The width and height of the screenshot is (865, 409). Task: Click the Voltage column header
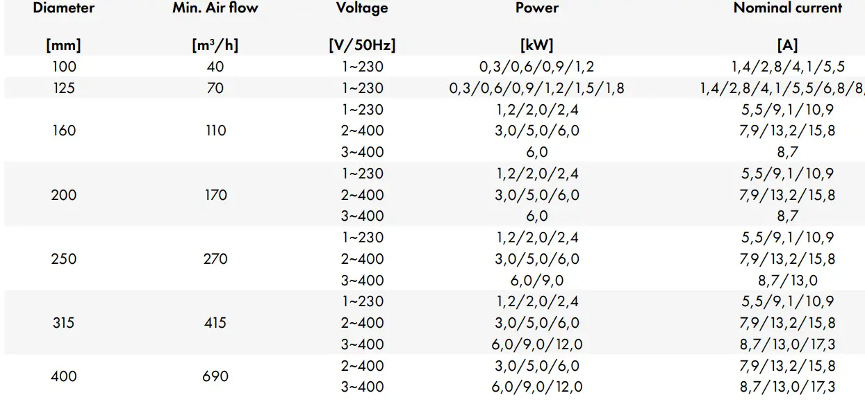362,9
